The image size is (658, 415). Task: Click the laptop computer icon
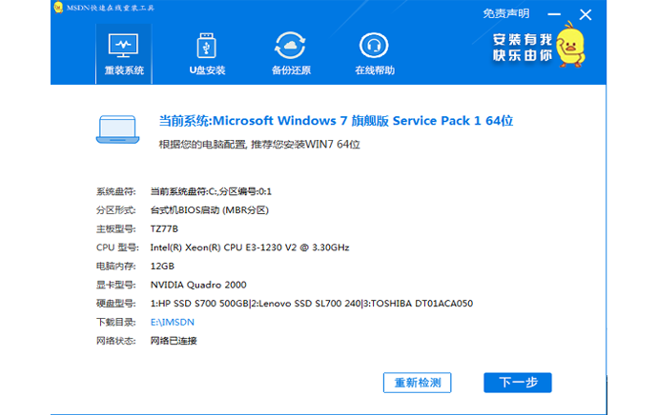(118, 129)
